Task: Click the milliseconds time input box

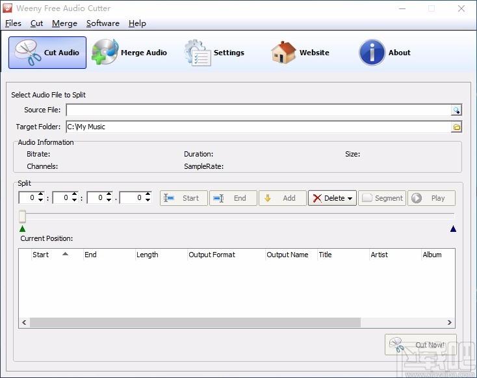Action: tap(133, 197)
